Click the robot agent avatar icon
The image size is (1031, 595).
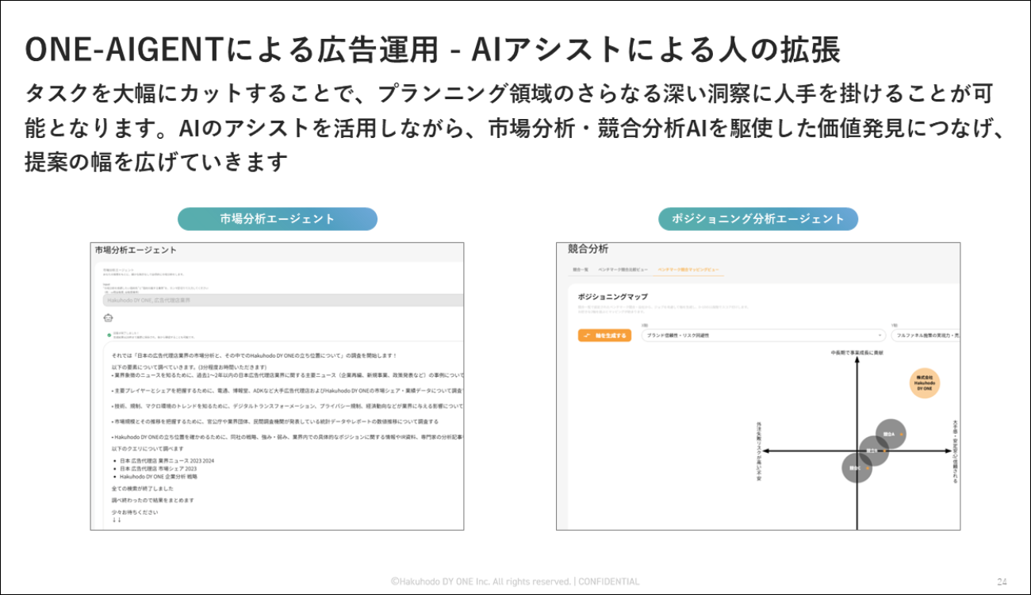coord(108,317)
